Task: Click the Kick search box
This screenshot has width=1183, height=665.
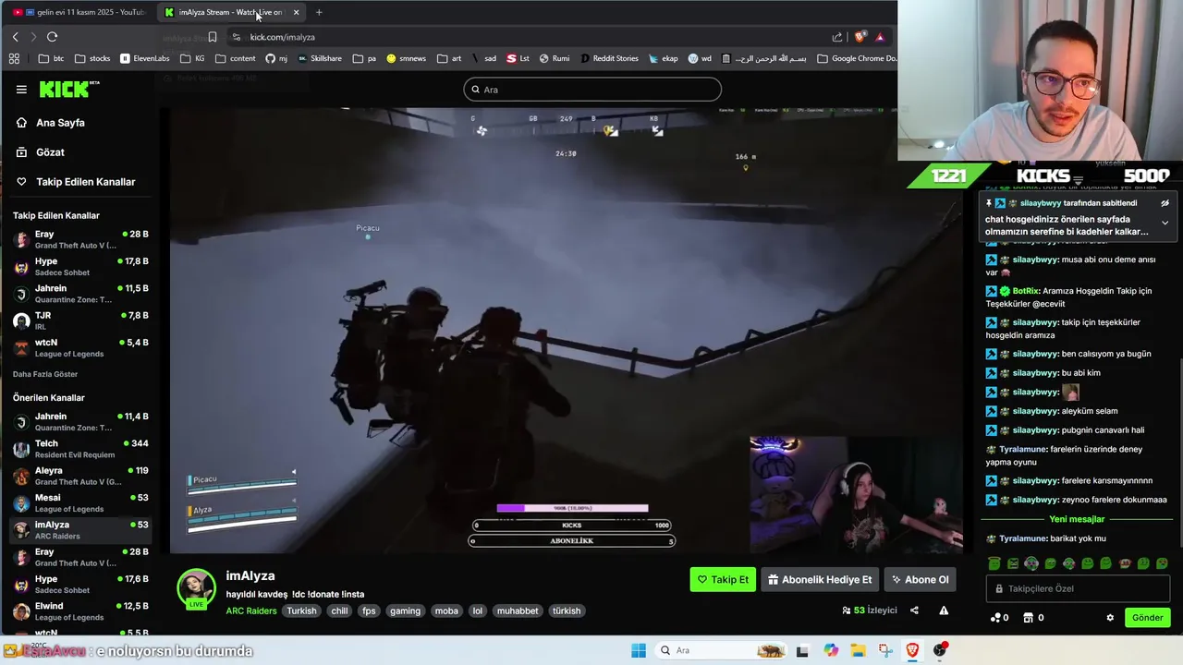Action: coord(592,90)
